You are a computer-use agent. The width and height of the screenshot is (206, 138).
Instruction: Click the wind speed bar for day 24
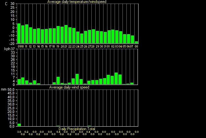click(77, 79)
